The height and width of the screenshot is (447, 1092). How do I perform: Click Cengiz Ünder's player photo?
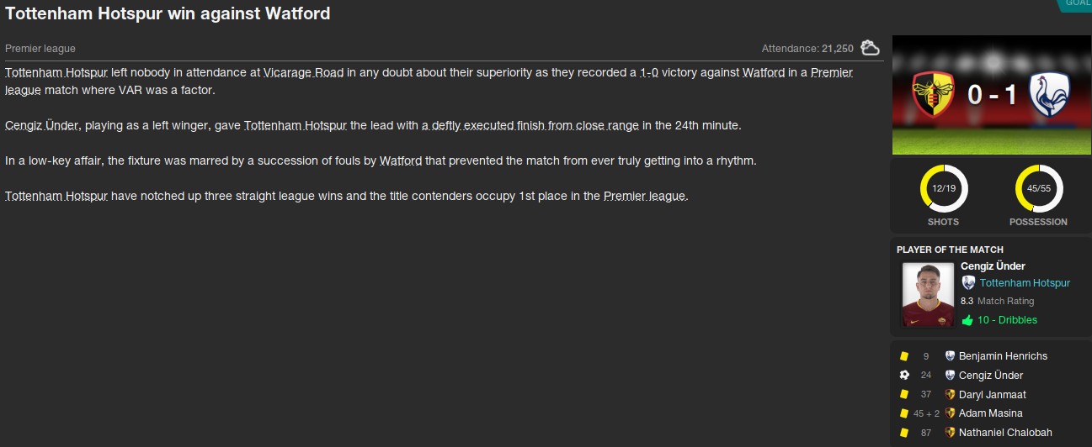click(928, 295)
